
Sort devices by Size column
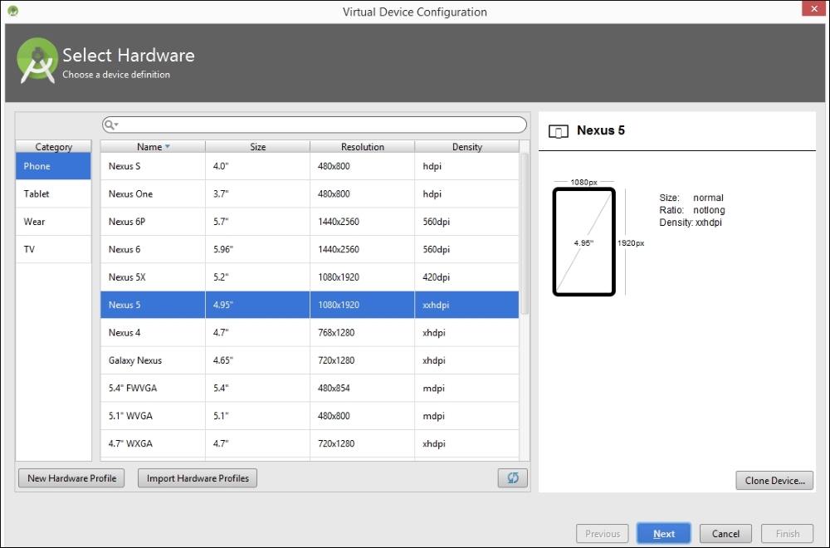(258, 147)
